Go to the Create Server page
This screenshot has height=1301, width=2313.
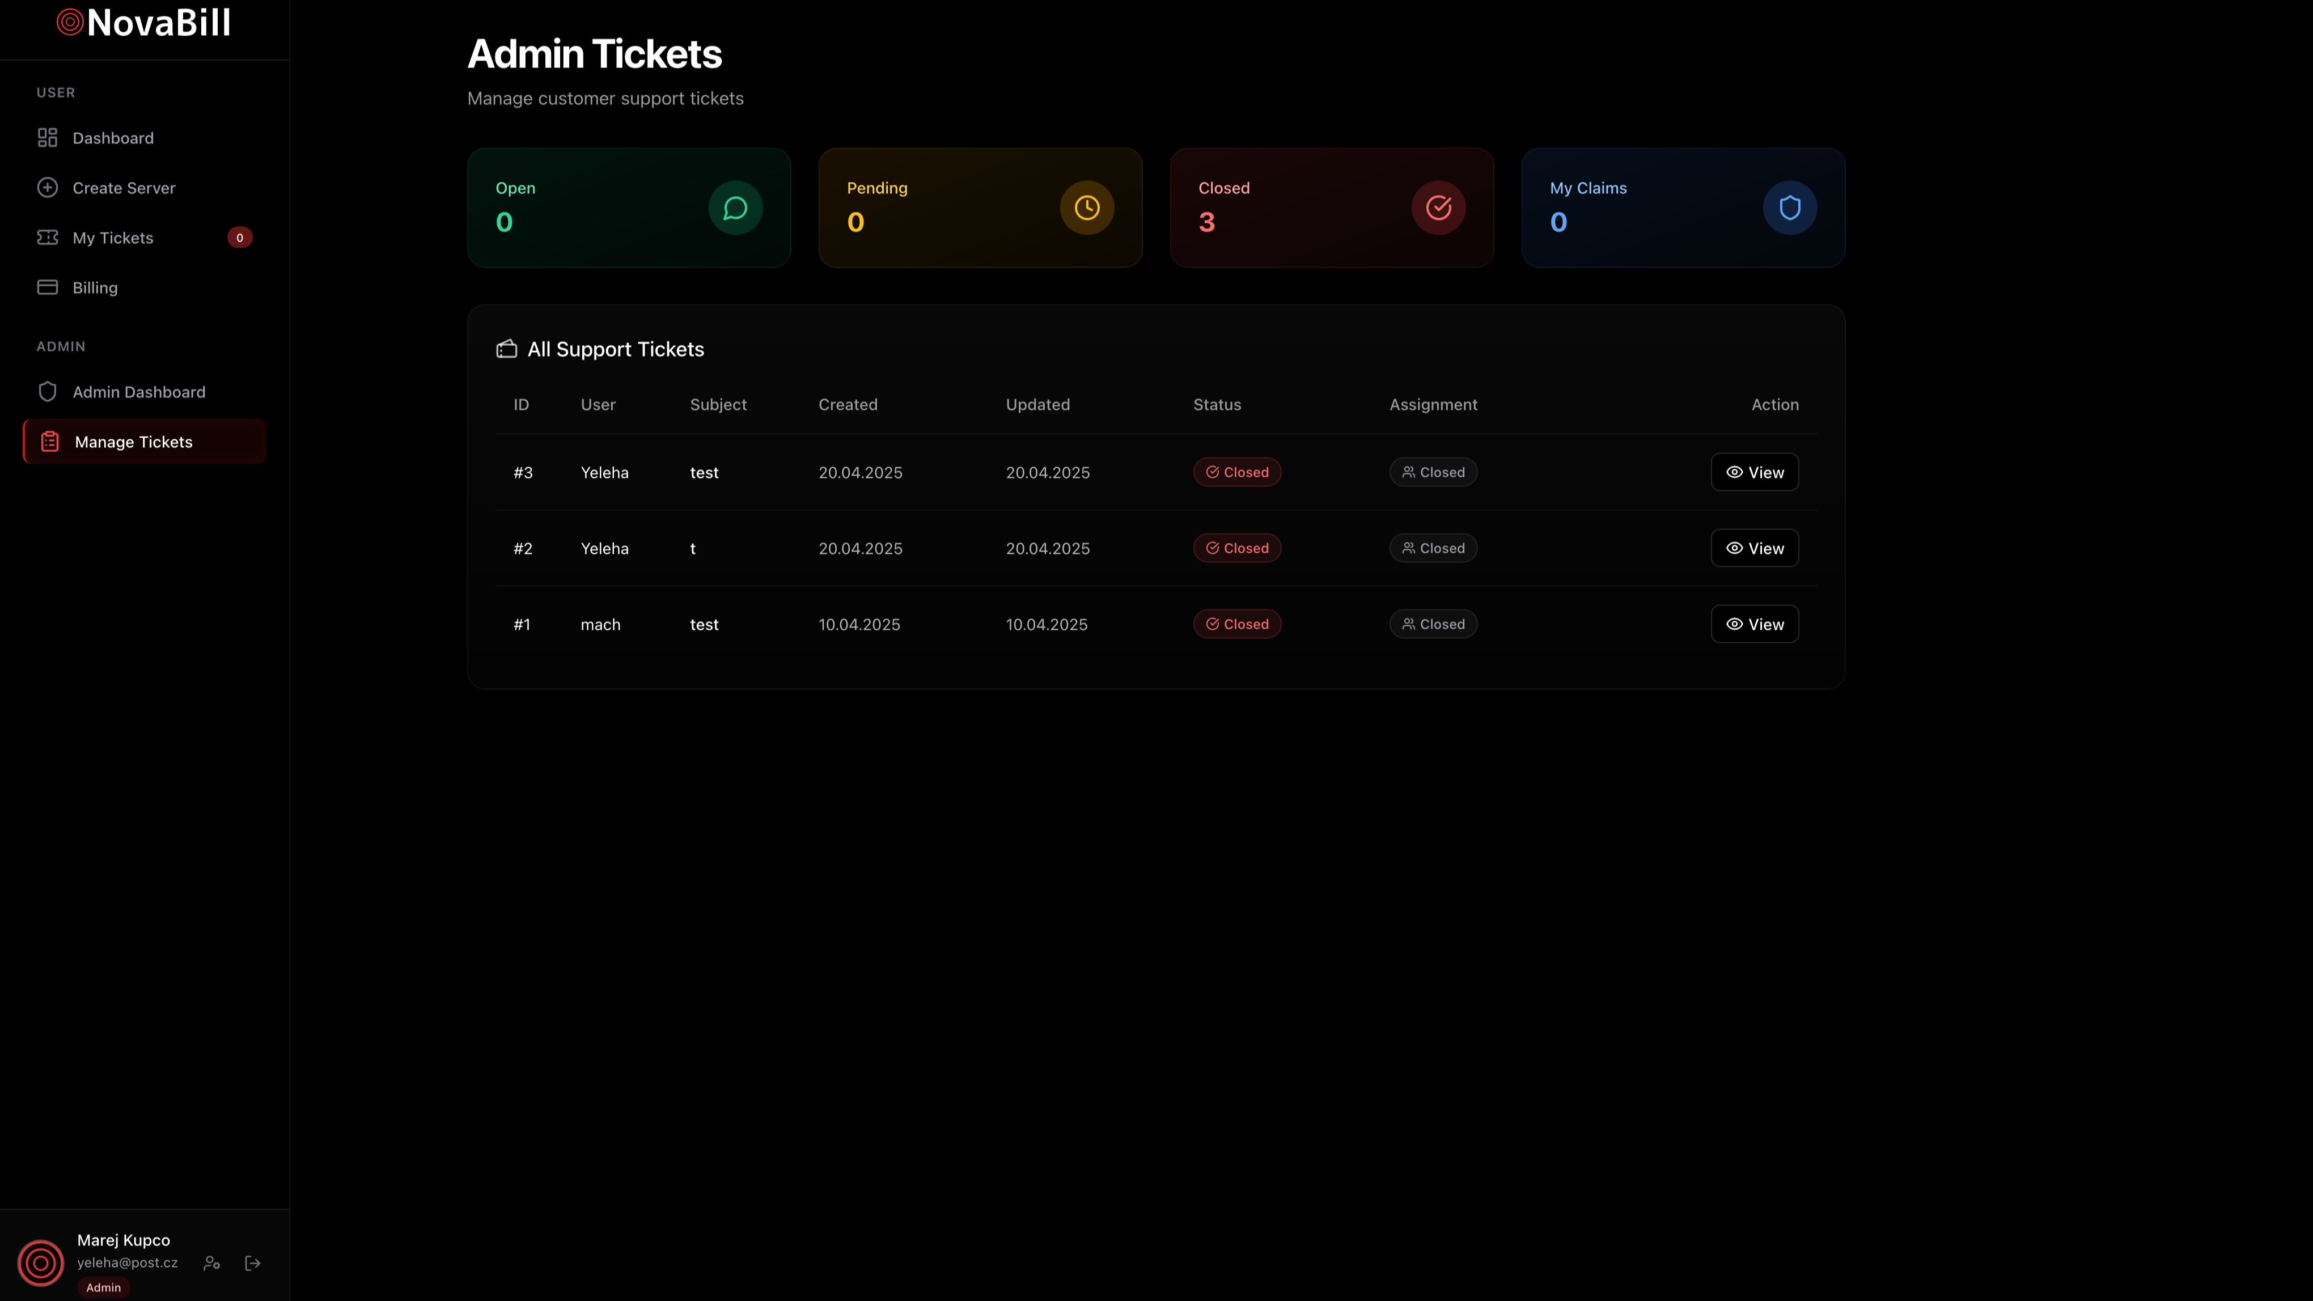tap(124, 188)
